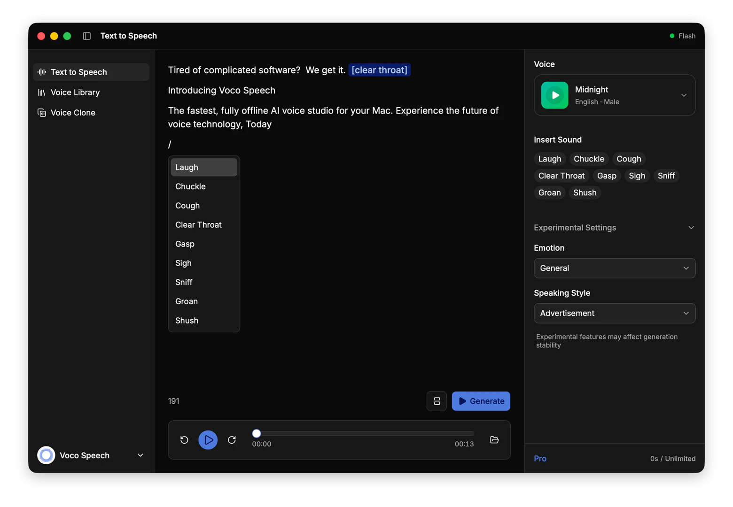Switch to the Text to Speech tab
This screenshot has height=507, width=733.
[x=79, y=72]
